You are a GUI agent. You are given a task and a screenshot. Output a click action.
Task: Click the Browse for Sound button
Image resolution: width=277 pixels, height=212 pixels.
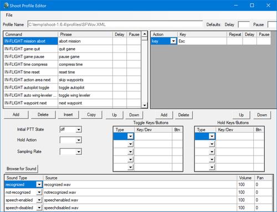[x=22, y=169]
